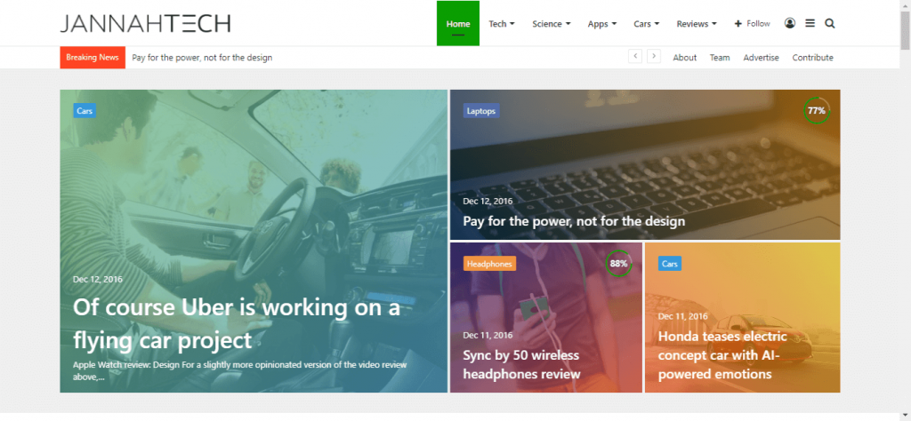Expand the Cars dropdown menu
This screenshot has width=911, height=421.
pyautogui.click(x=647, y=24)
